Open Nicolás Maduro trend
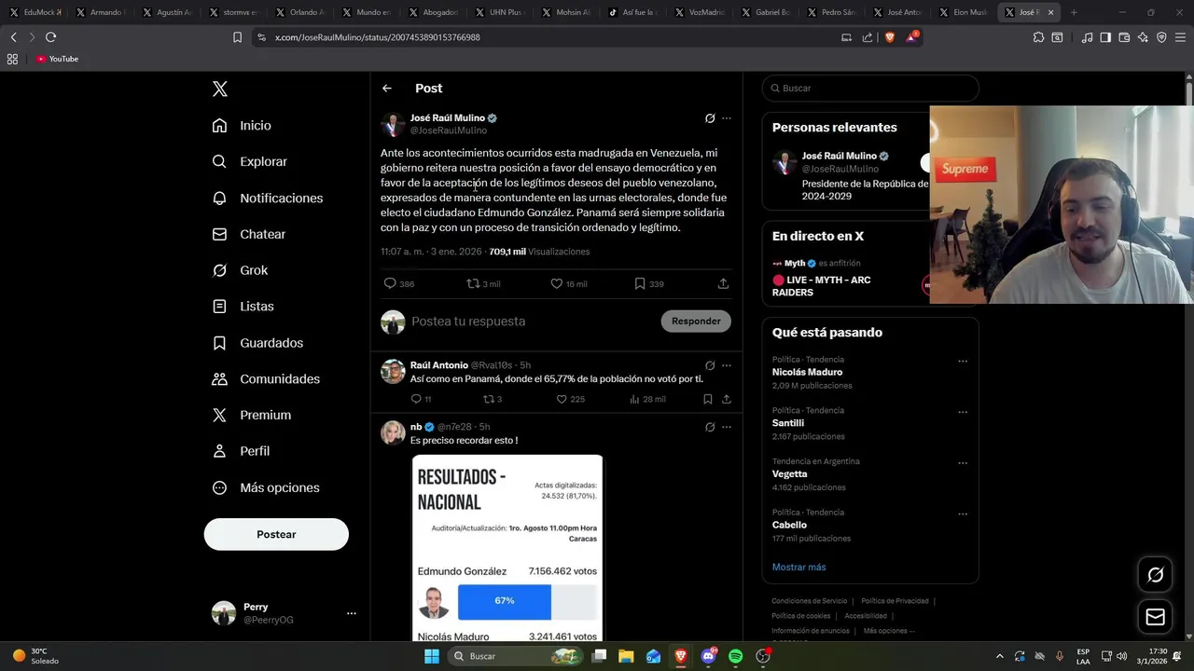 (x=807, y=372)
